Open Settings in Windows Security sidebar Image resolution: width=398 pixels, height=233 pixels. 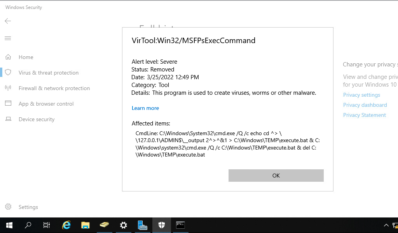coord(28,207)
